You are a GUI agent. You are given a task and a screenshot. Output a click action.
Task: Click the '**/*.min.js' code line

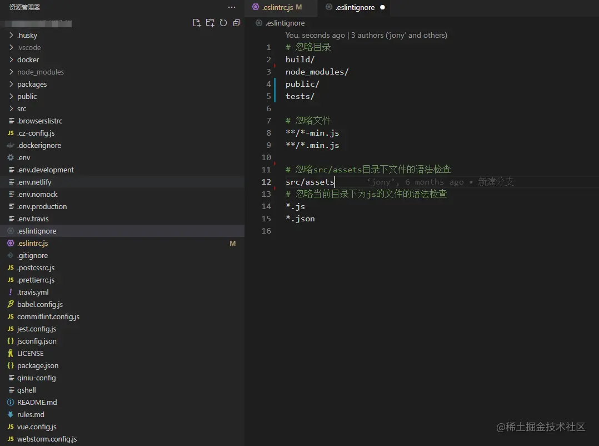[312, 145]
